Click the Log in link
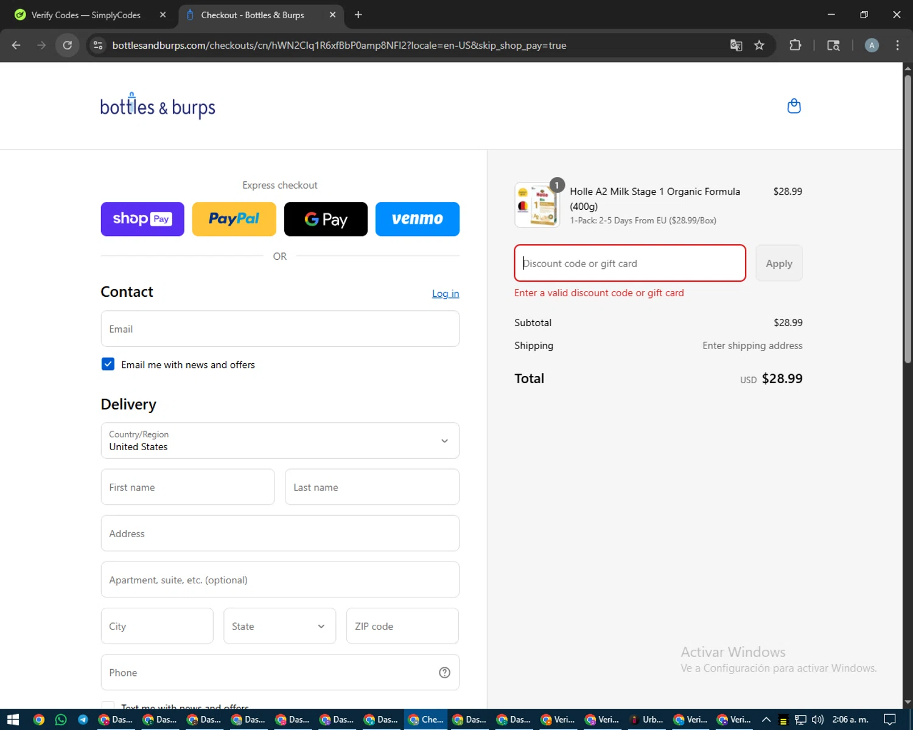 pyautogui.click(x=446, y=294)
